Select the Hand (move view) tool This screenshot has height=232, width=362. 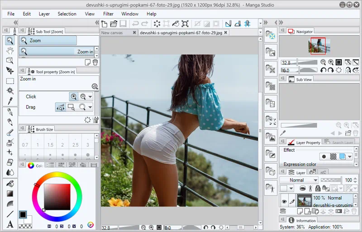point(10,50)
